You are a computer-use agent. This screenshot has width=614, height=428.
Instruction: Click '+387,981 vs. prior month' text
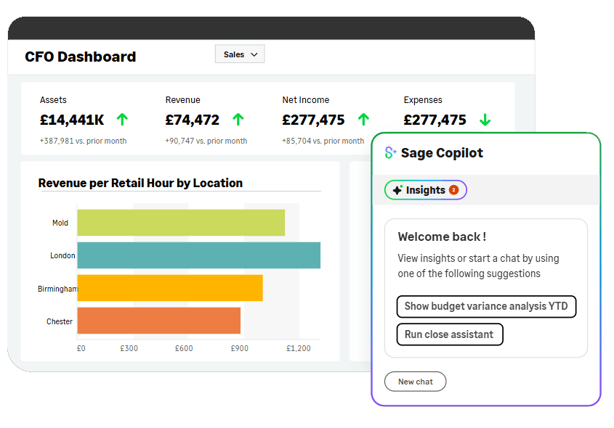83,141
